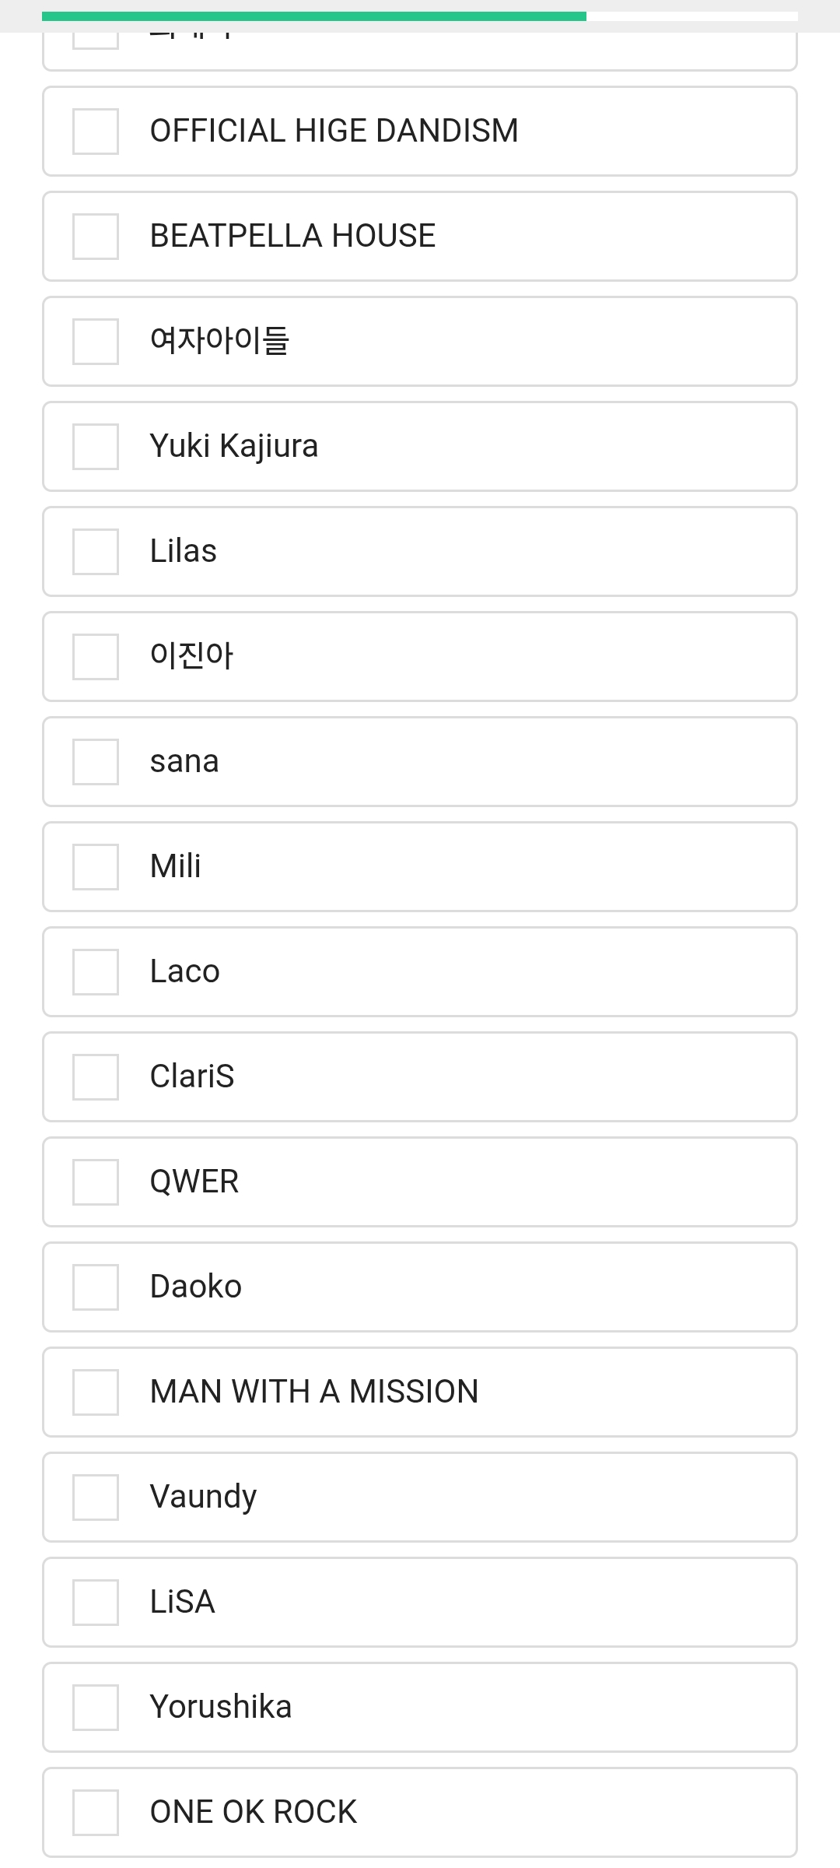Screen dimensions: 840x1868
Task: Check the Yorushika checkbox
Action: tap(96, 1708)
